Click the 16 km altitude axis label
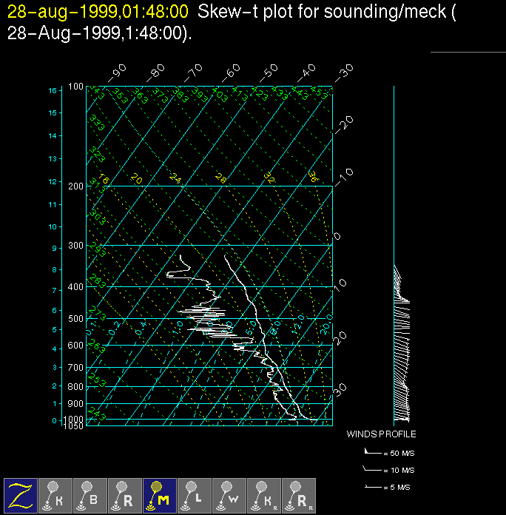 [x=53, y=90]
